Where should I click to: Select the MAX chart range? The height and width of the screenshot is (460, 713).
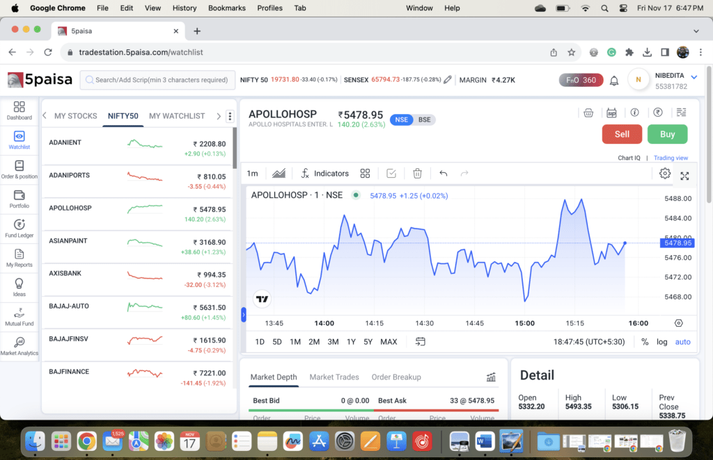tap(389, 342)
